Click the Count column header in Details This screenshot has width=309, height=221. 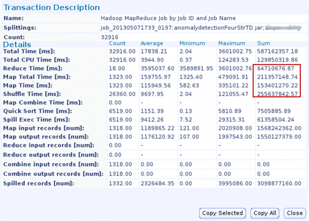pos(117,43)
